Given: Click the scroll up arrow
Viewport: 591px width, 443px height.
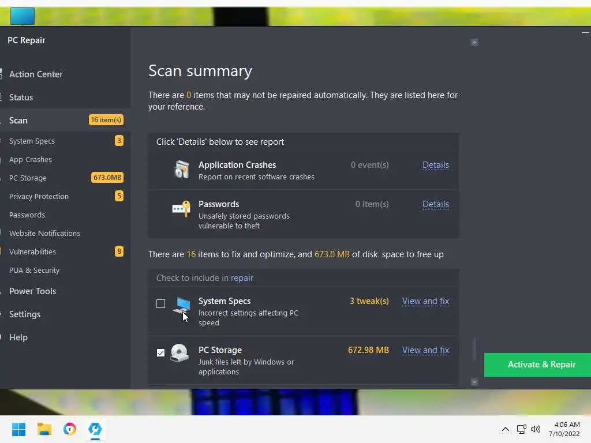Looking at the screenshot, I should click(x=474, y=42).
